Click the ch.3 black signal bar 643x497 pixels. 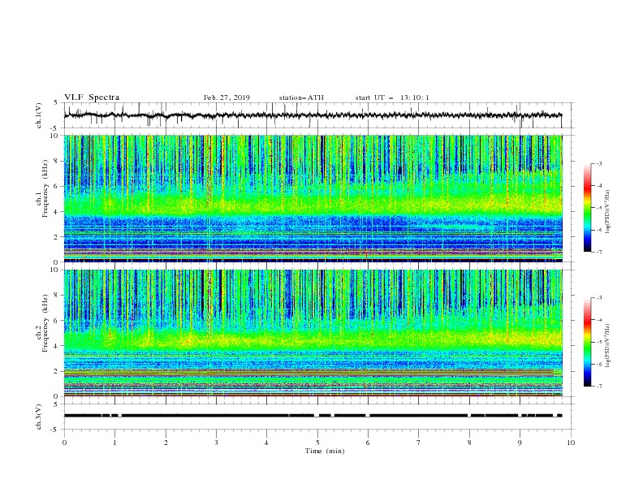pos(313,416)
